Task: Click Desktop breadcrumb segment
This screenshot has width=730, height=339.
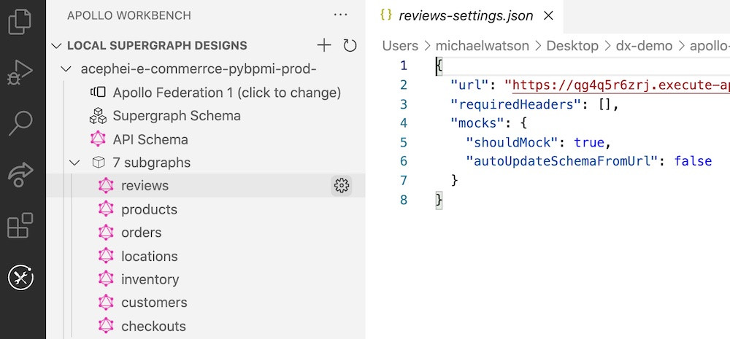Action: click(x=572, y=46)
